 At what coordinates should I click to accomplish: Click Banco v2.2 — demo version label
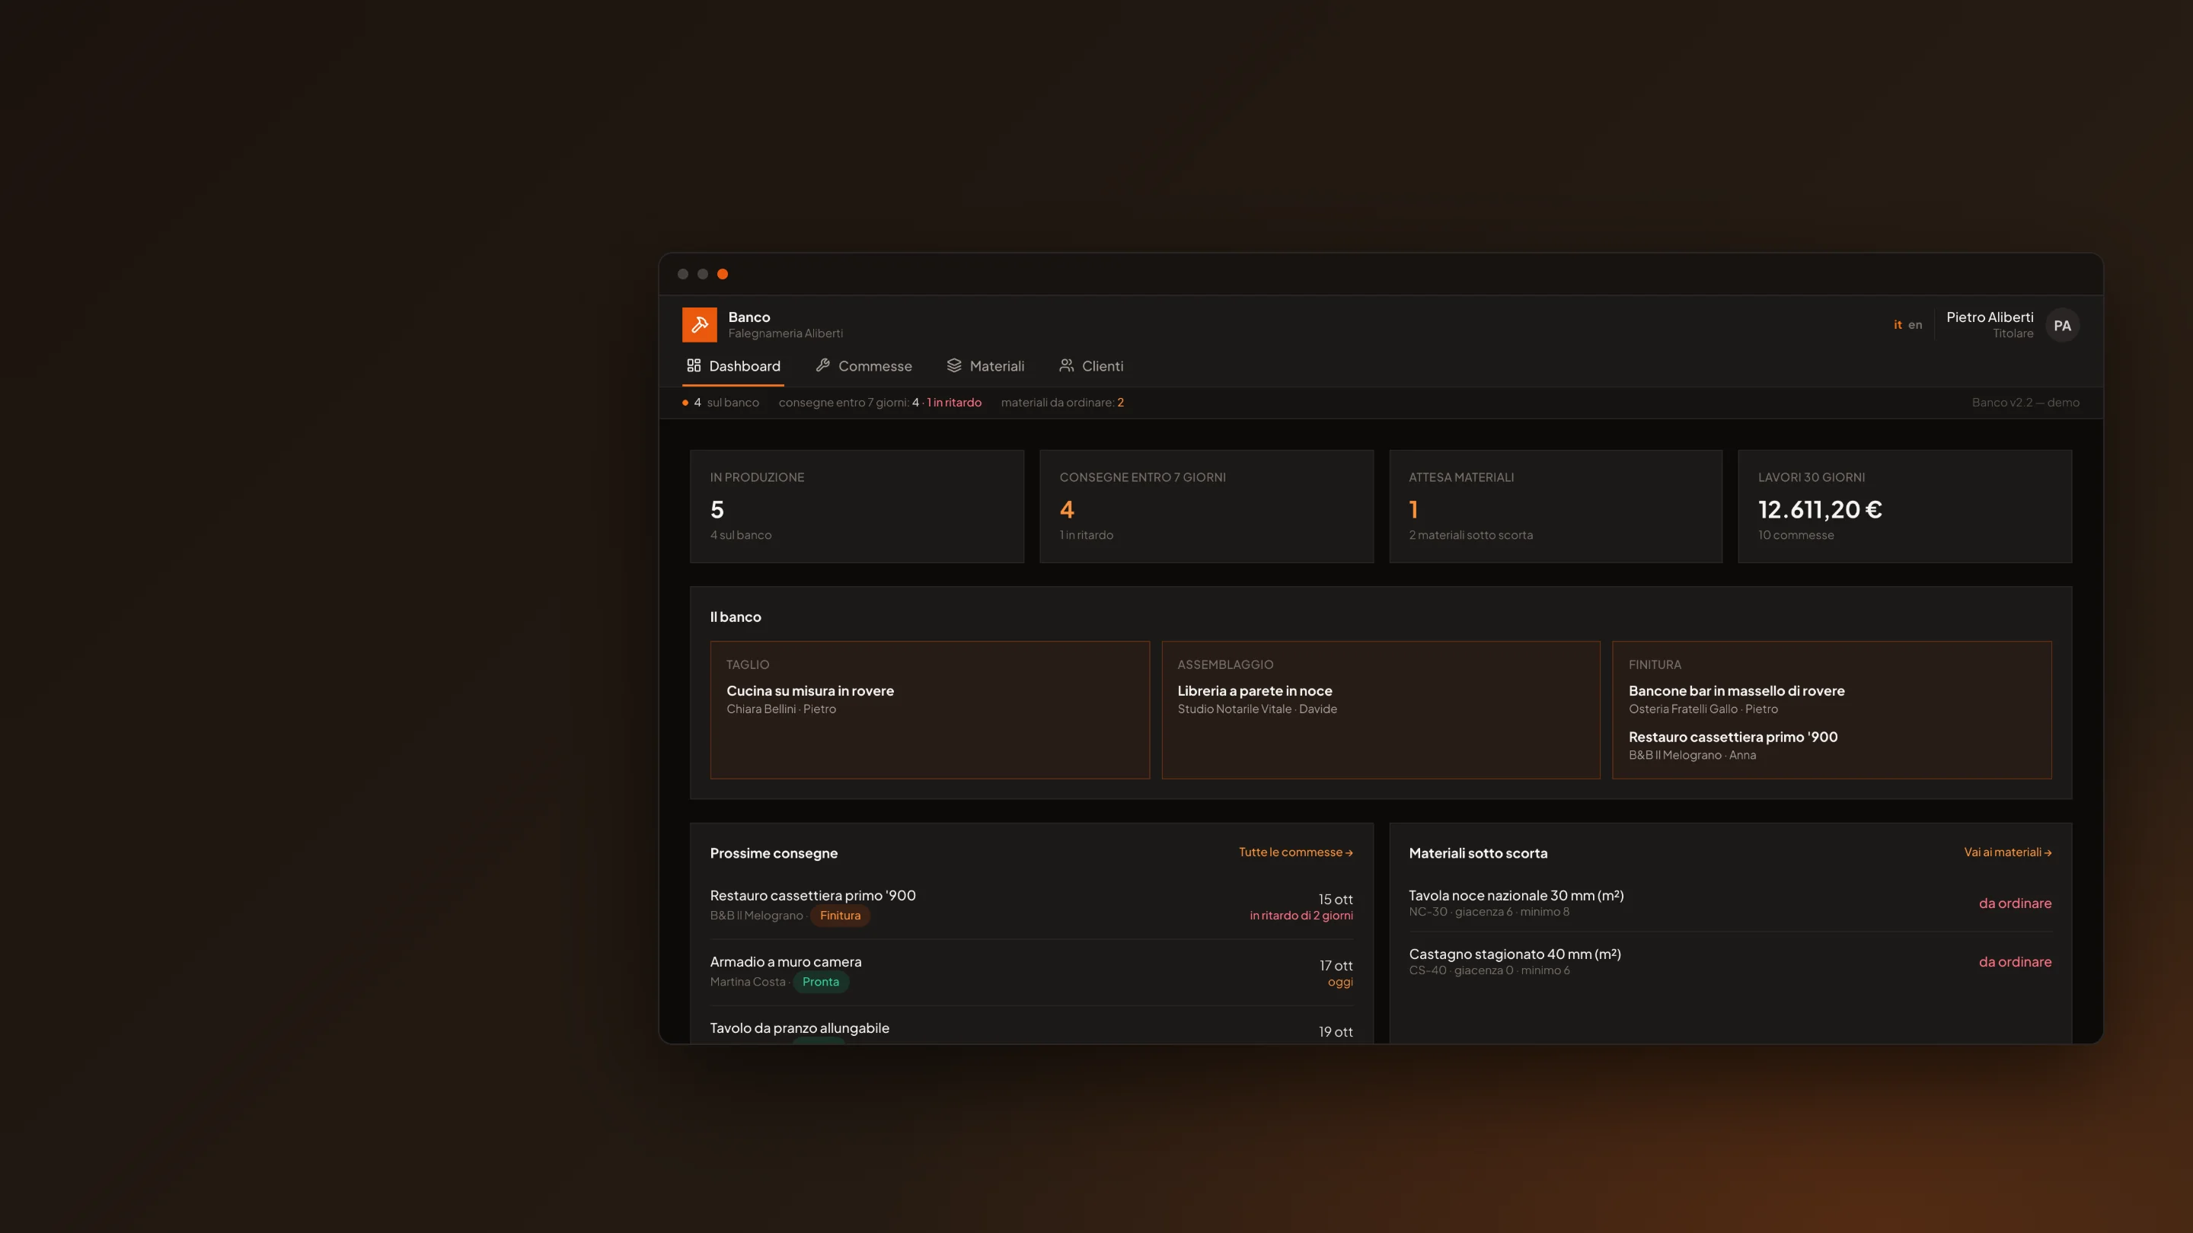2025,403
